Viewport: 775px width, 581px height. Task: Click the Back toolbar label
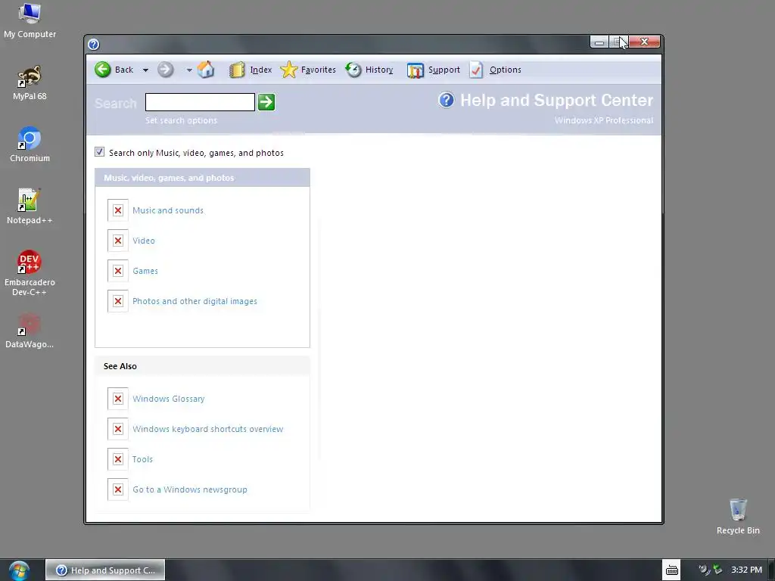click(124, 70)
